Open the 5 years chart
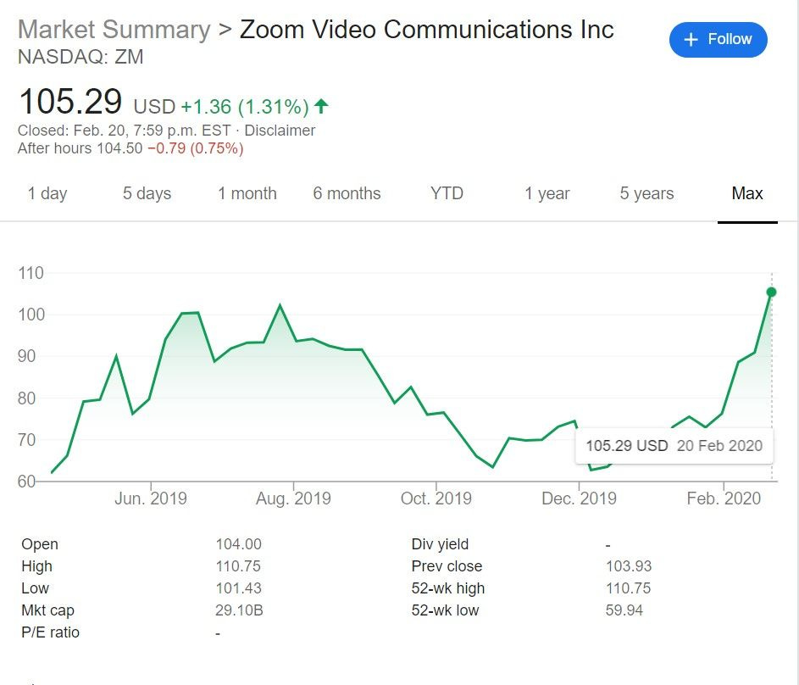The width and height of the screenshot is (799, 685). (x=646, y=193)
